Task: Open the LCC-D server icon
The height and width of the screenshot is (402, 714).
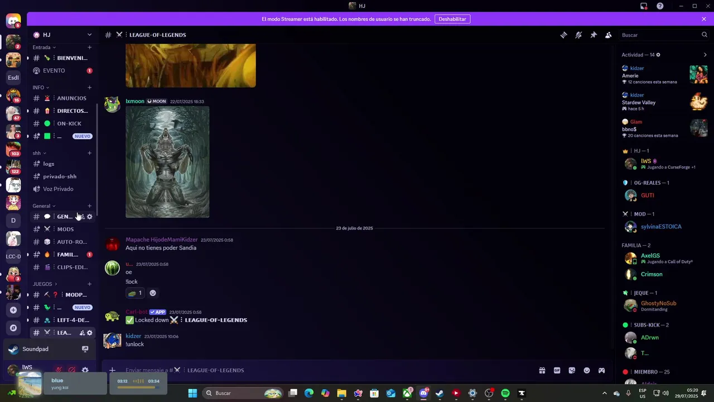Action: (x=13, y=256)
